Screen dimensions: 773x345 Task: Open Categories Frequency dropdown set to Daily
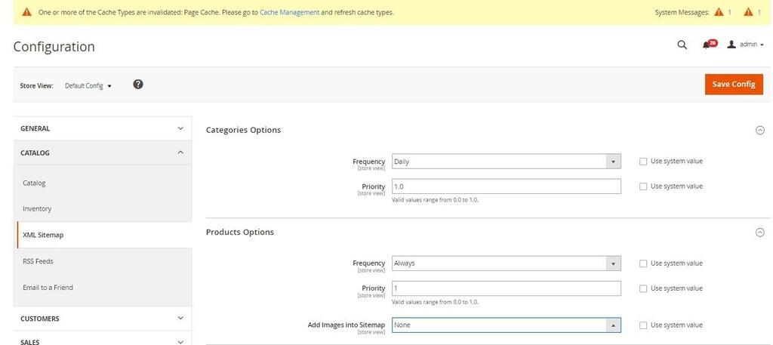pyautogui.click(x=506, y=162)
